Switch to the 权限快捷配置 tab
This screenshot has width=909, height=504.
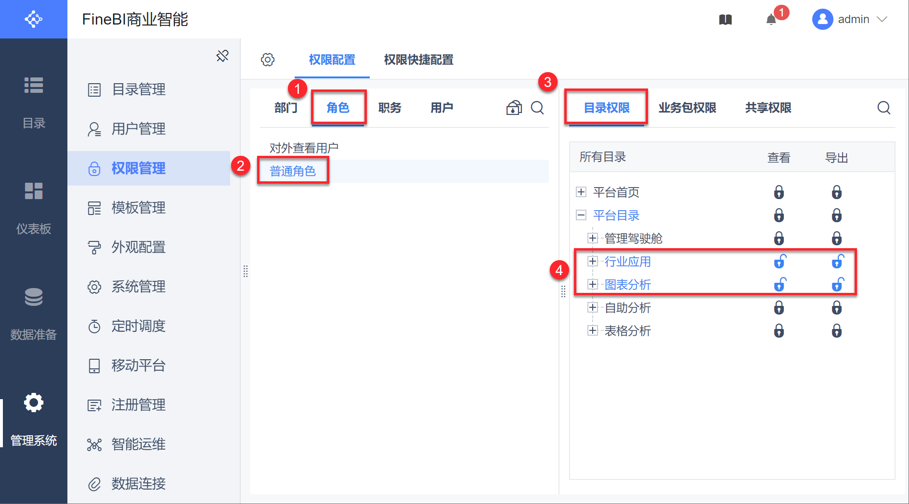pos(418,60)
